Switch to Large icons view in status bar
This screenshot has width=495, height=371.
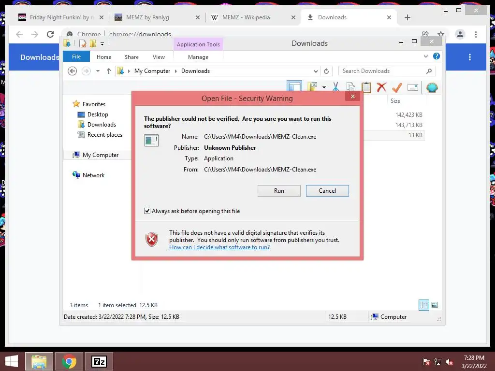point(435,305)
